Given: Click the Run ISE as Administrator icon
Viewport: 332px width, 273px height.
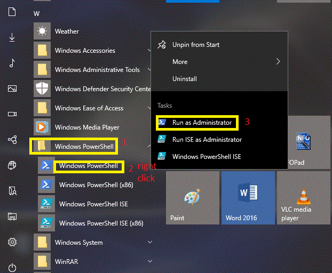Looking at the screenshot, I should (x=162, y=139).
